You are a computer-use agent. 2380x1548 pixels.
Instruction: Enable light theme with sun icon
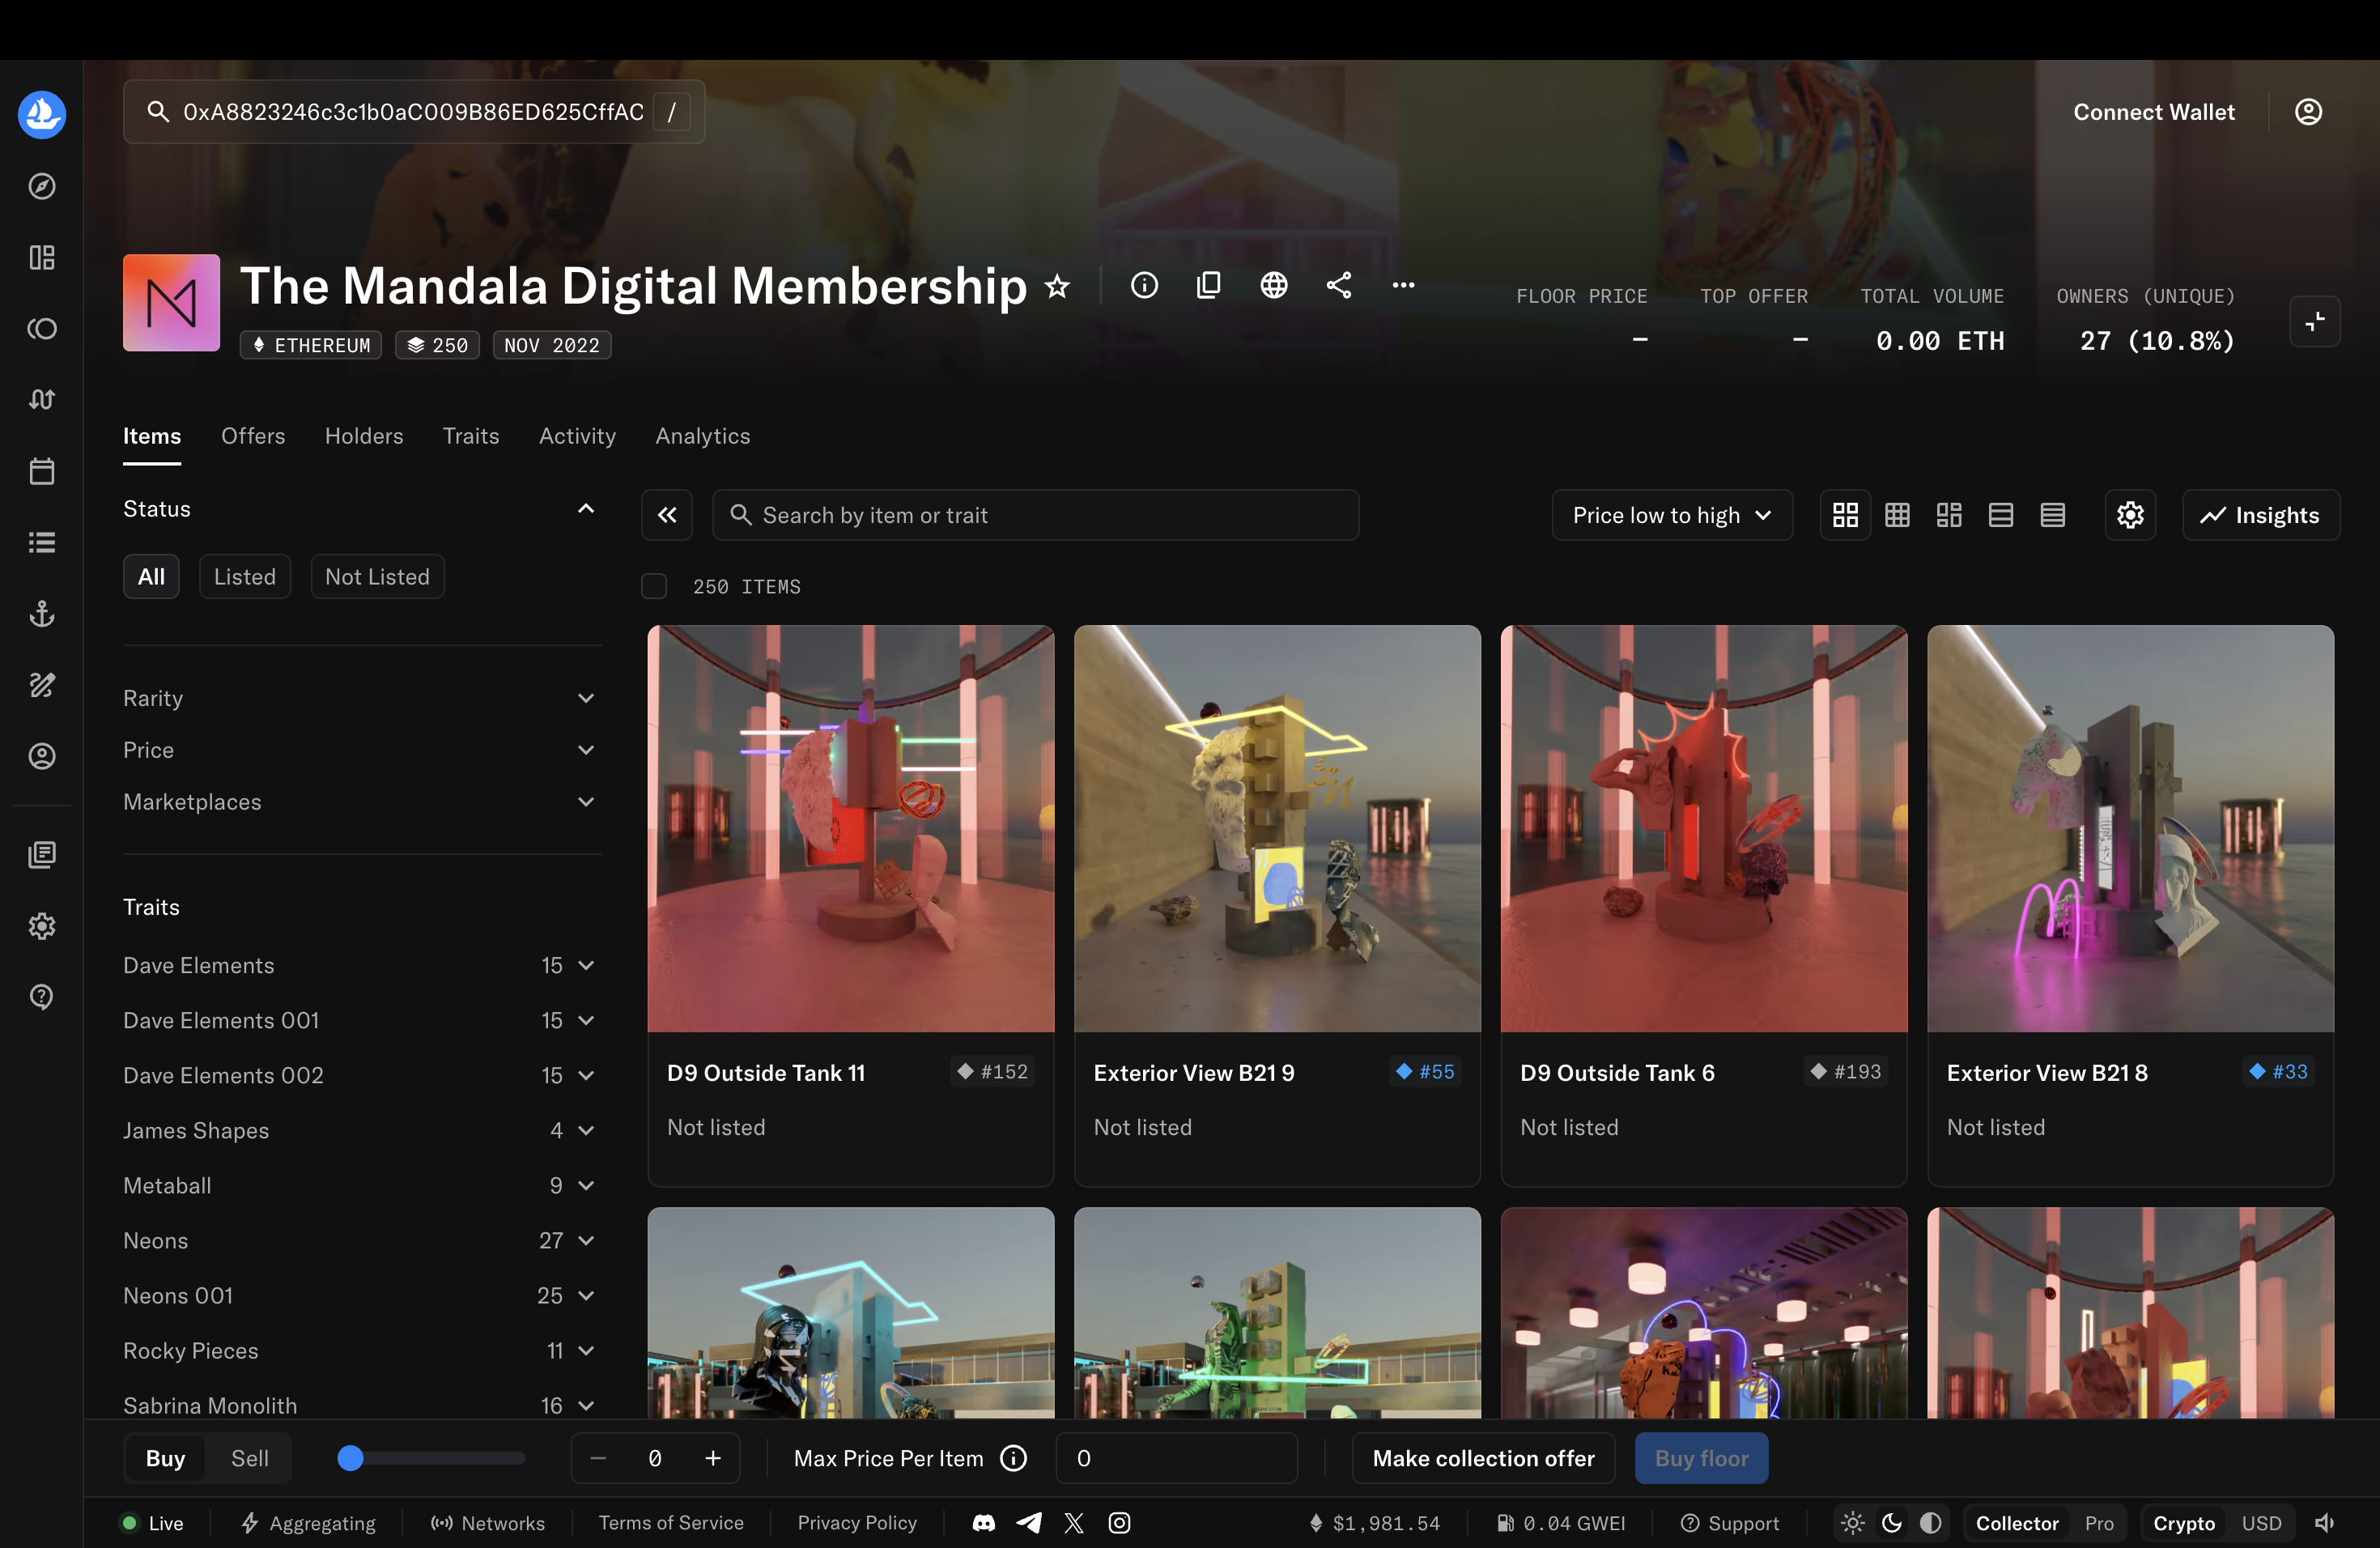[1852, 1522]
